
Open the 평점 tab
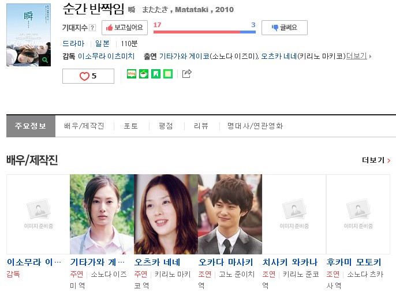tap(166, 126)
